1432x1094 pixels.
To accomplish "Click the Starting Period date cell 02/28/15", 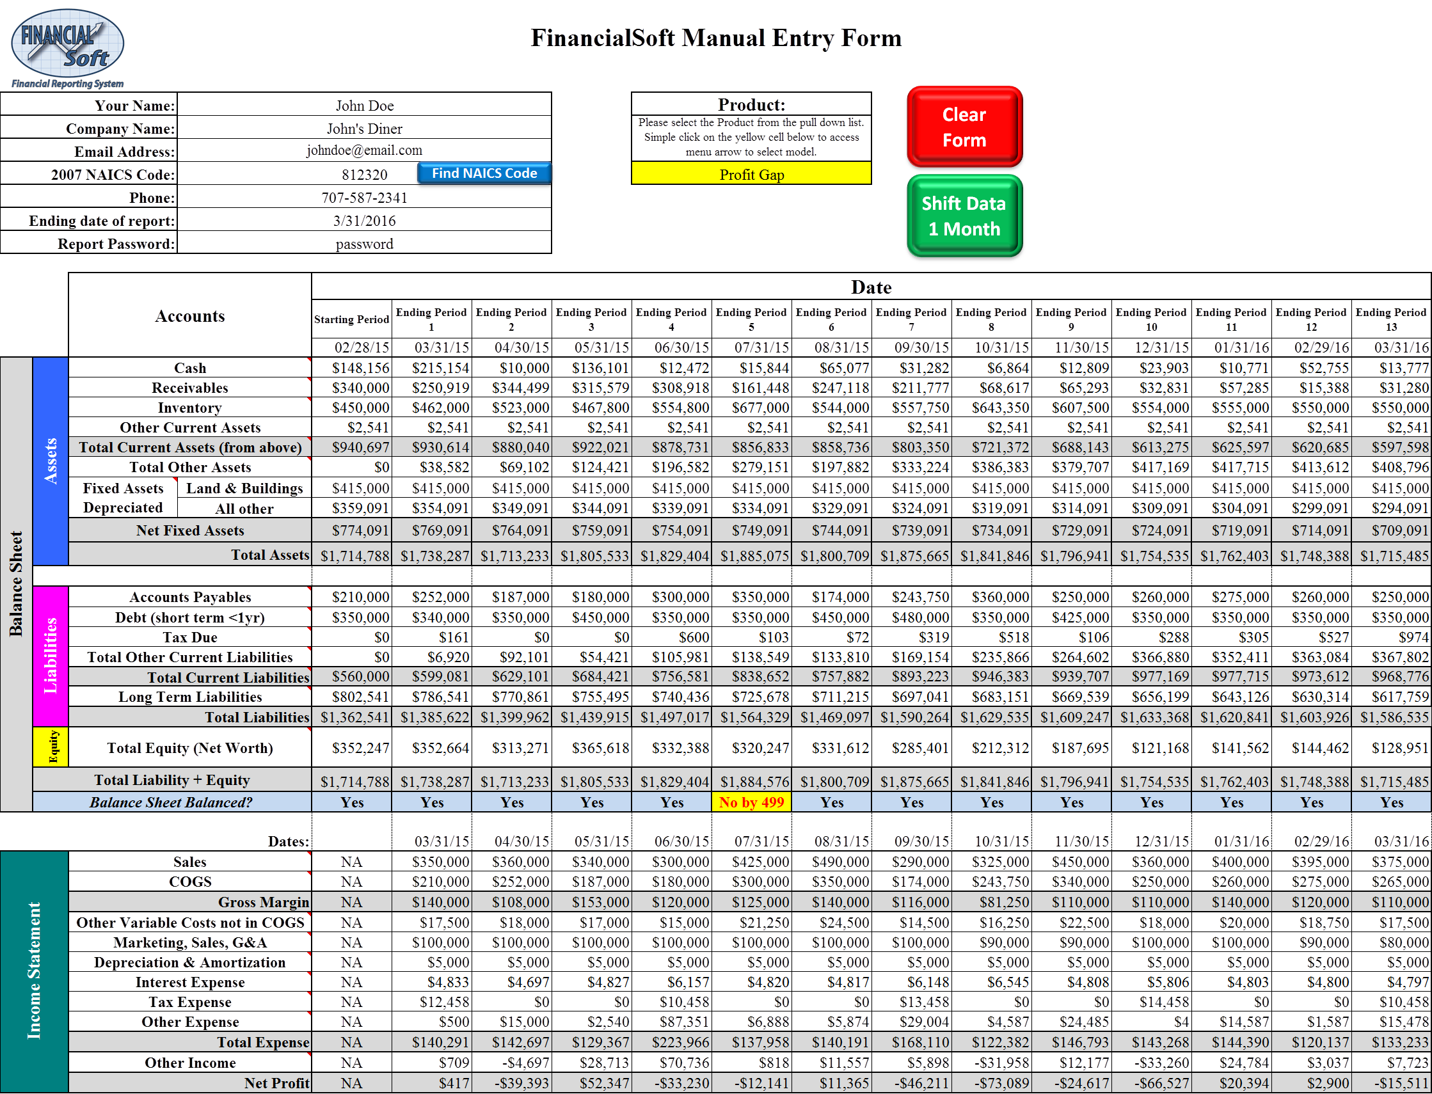I will coord(352,348).
